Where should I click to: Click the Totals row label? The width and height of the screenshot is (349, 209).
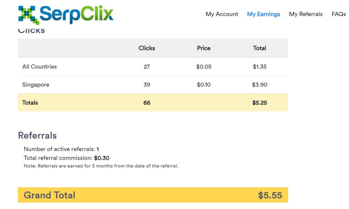[x=30, y=103]
